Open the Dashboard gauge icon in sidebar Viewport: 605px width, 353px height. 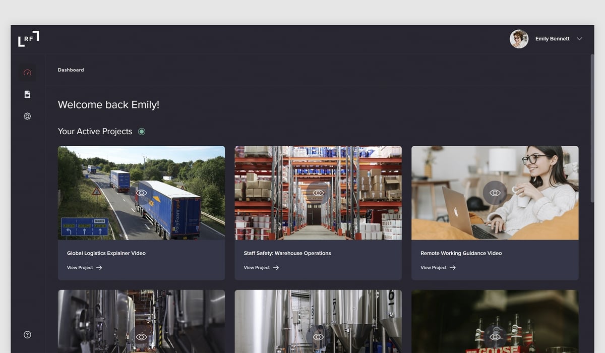click(x=28, y=73)
